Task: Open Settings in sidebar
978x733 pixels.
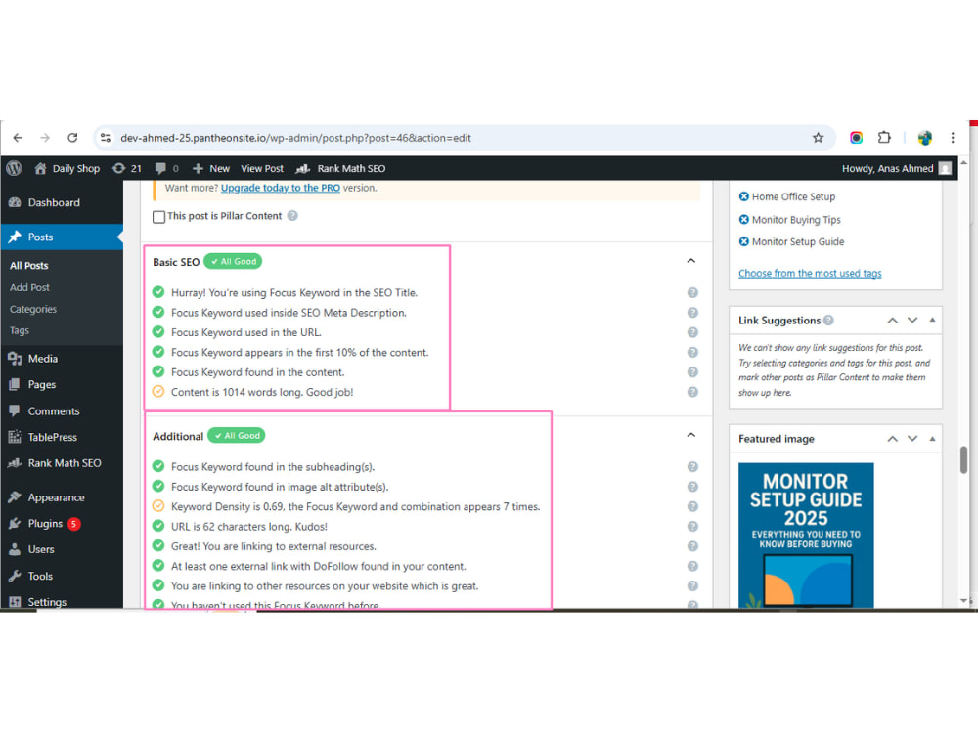Action: tap(62, 601)
